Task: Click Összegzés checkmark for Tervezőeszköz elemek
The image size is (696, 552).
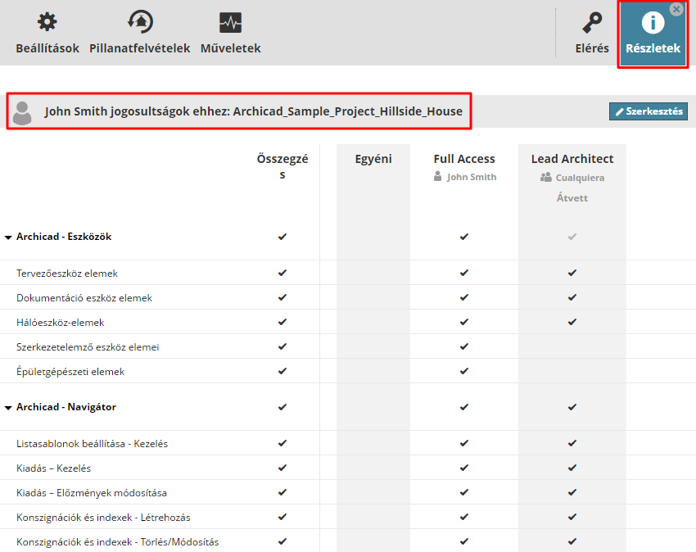Action: tap(282, 273)
